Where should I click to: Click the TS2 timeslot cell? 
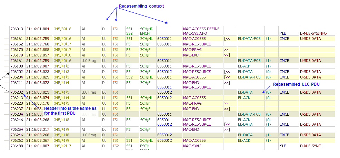pyautogui.click(x=116, y=146)
